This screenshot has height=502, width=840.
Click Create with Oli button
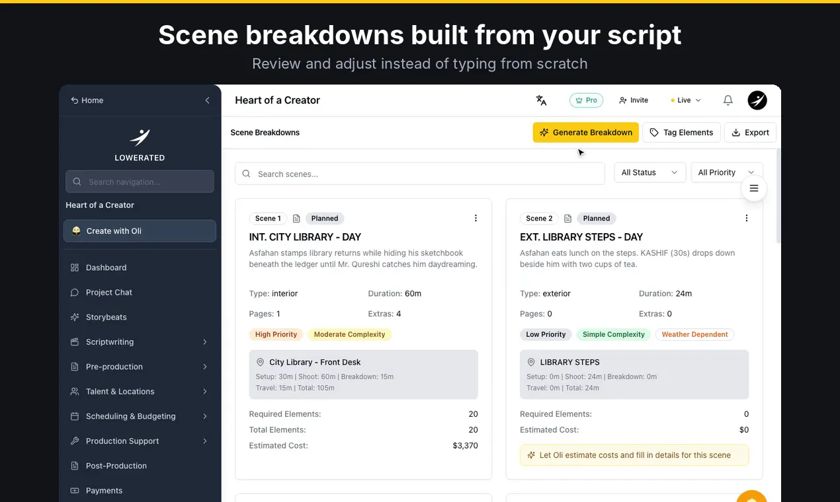coord(140,231)
